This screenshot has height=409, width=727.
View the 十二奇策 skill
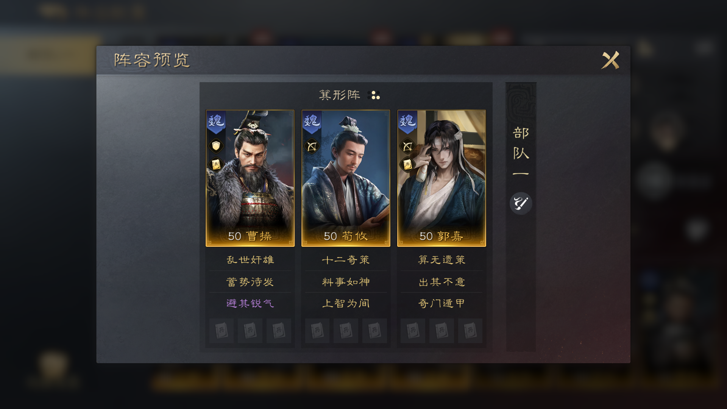coord(346,260)
